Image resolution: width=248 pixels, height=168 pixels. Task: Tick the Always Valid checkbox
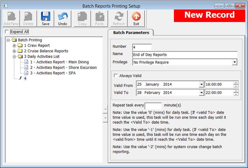coord(116,76)
